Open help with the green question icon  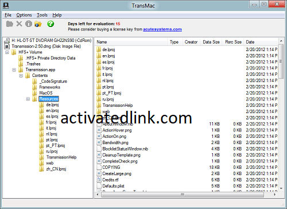[51, 24]
